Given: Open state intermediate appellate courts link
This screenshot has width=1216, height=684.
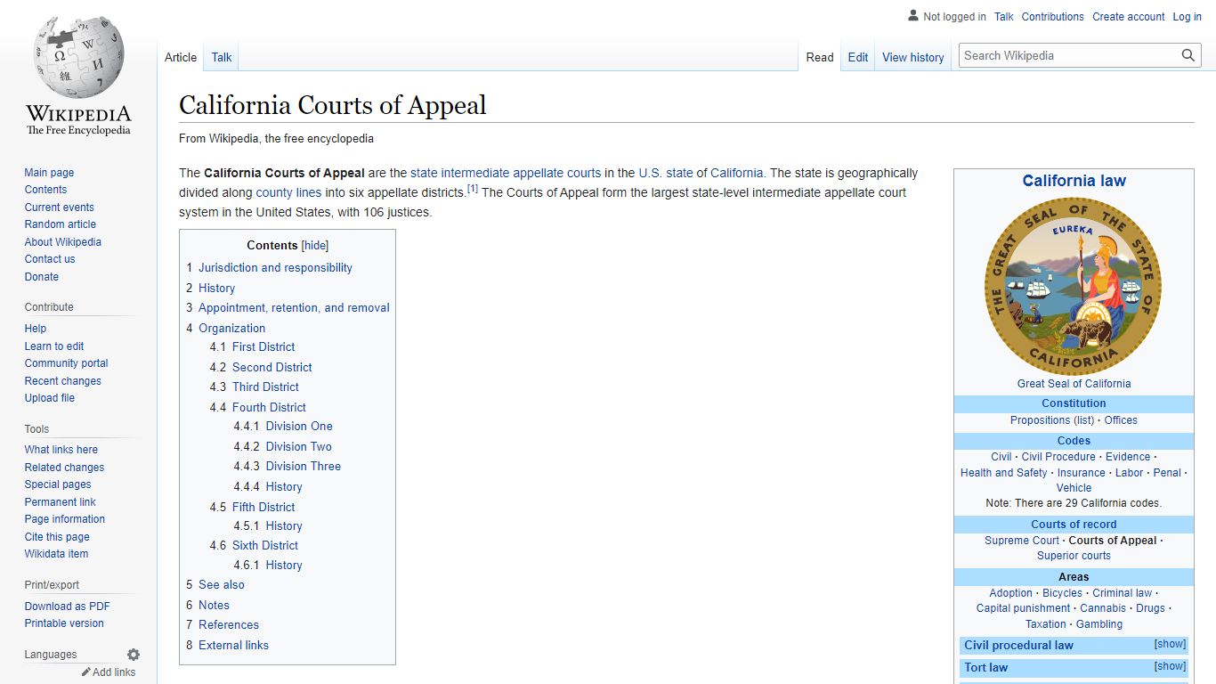Looking at the screenshot, I should tap(506, 174).
